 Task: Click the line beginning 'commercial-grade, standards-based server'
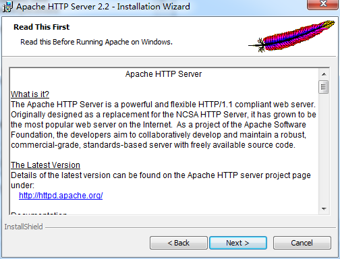tap(153, 145)
